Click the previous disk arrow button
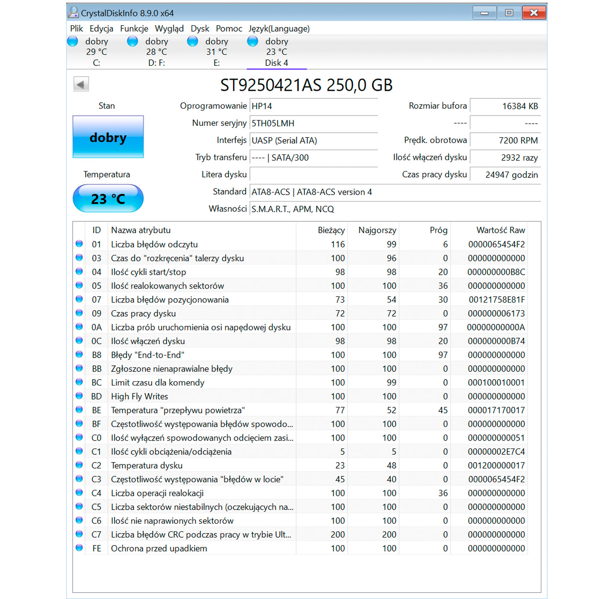 tap(81, 84)
